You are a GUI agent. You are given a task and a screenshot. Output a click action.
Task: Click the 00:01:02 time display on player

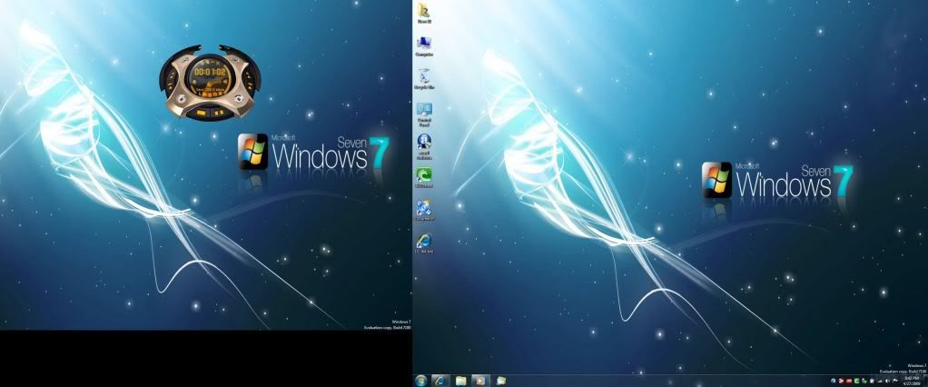210,72
